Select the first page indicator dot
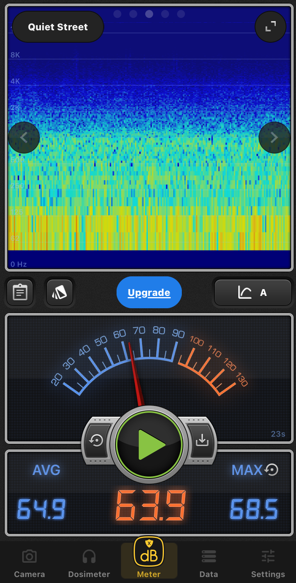Viewport: 296px width, 583px height. (x=117, y=14)
